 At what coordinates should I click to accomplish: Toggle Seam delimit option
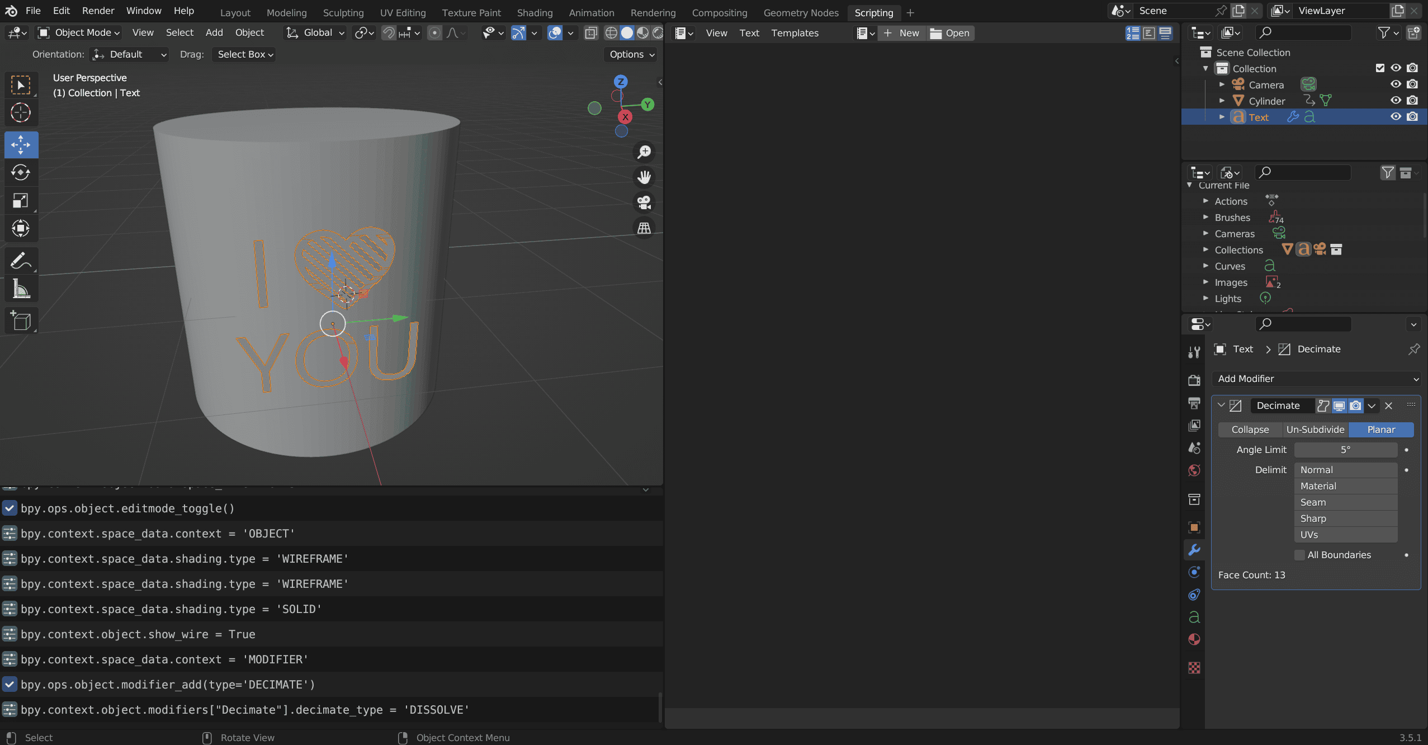point(1346,502)
